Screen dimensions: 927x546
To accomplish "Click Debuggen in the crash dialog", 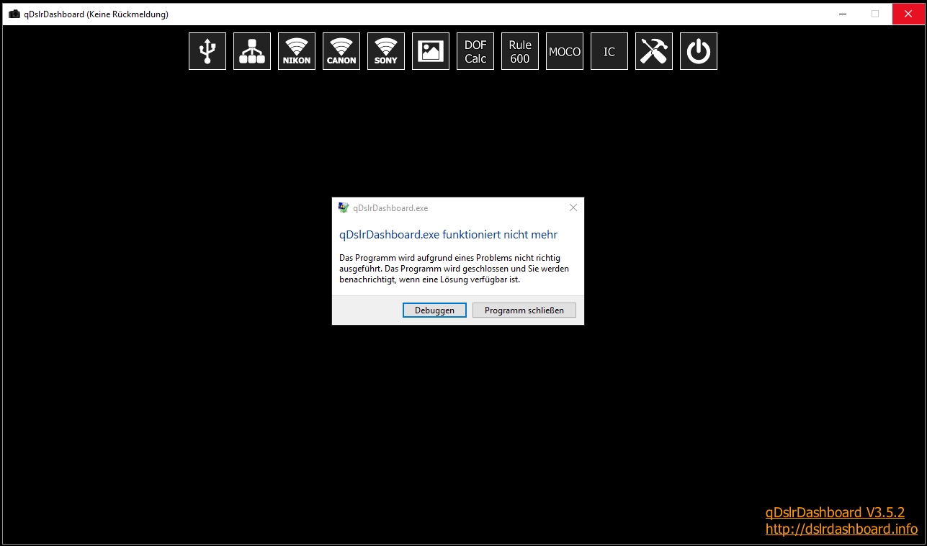I will pyautogui.click(x=434, y=310).
